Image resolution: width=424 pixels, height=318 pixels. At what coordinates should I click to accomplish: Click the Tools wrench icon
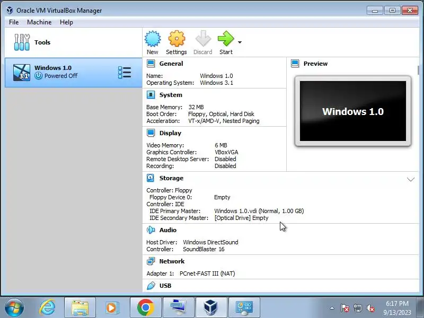click(22, 42)
